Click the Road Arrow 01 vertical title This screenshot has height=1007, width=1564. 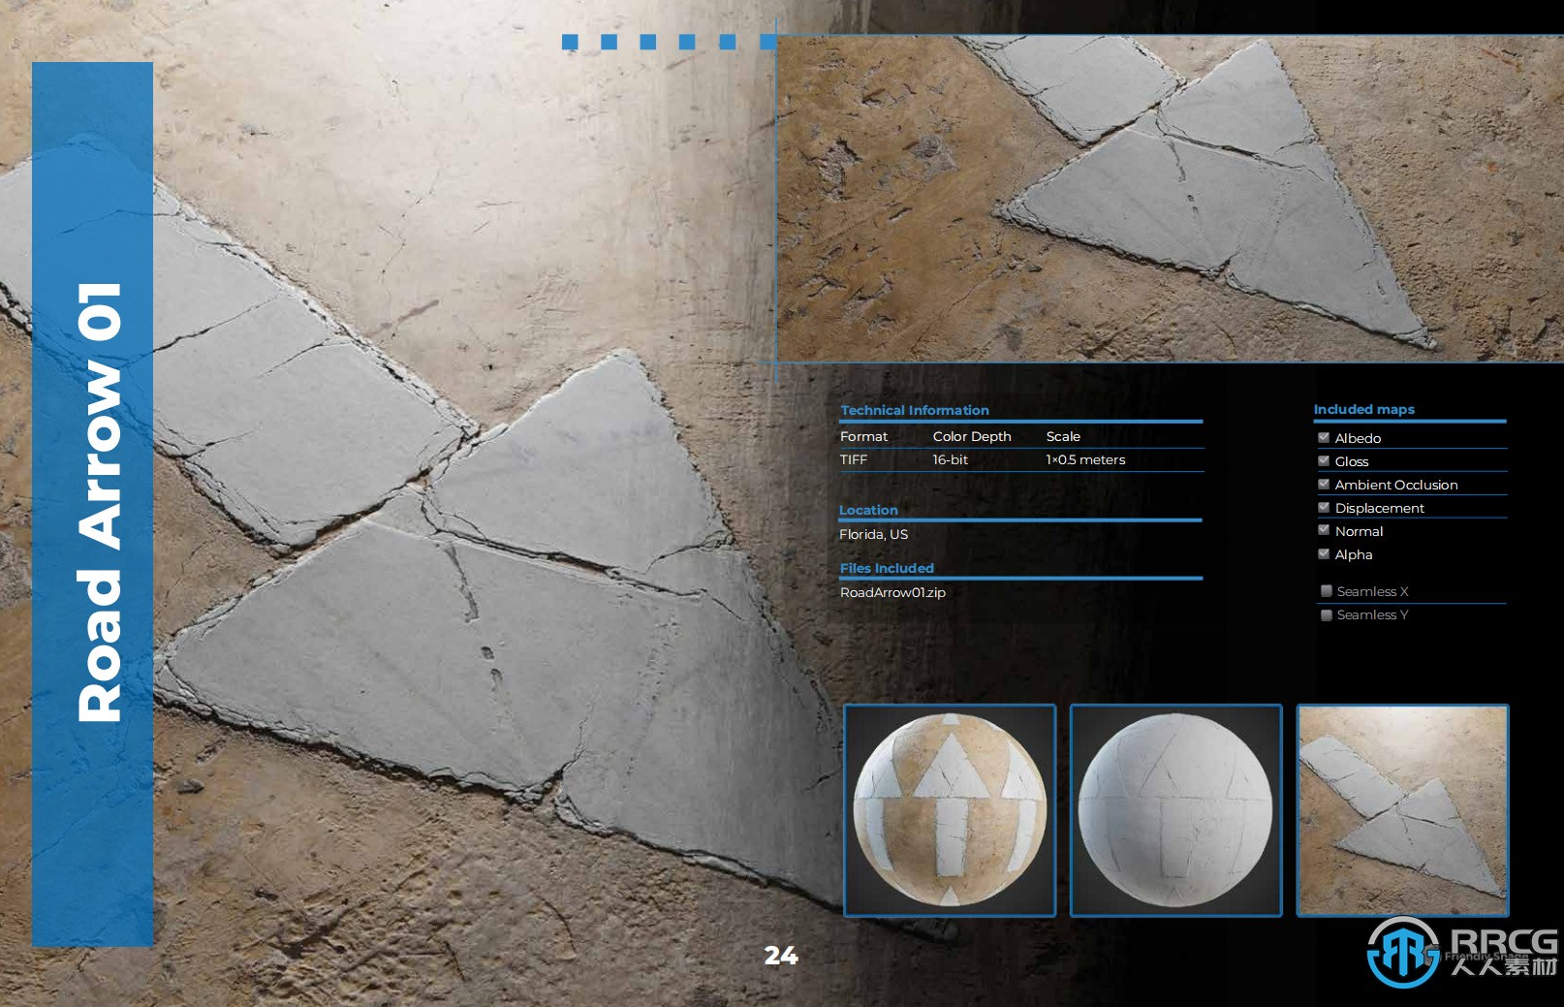coord(99,502)
